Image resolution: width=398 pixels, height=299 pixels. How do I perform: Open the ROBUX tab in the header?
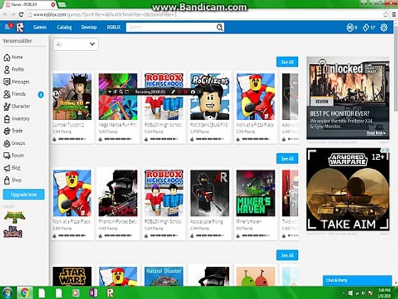point(114,27)
